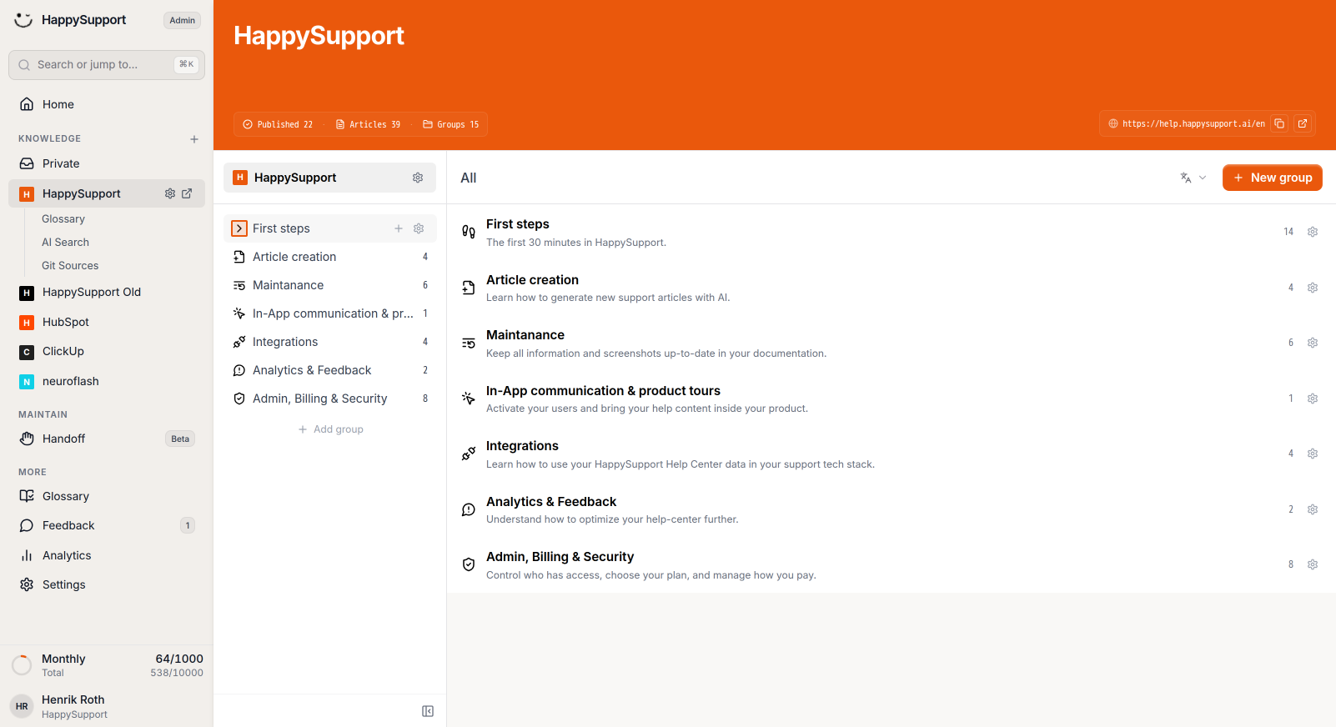
Task: Click Add group in groups panel
Action: tap(330, 429)
